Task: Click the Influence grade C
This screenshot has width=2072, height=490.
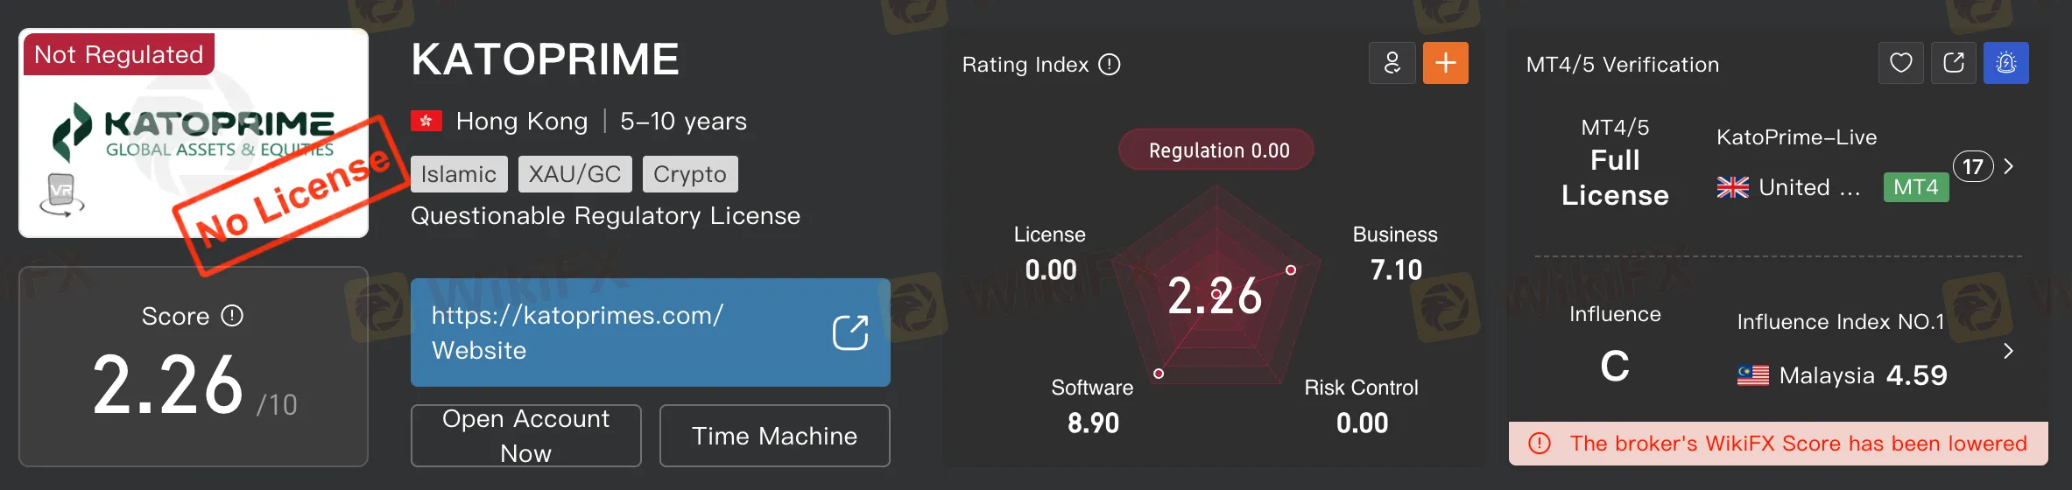Action: point(1616,366)
